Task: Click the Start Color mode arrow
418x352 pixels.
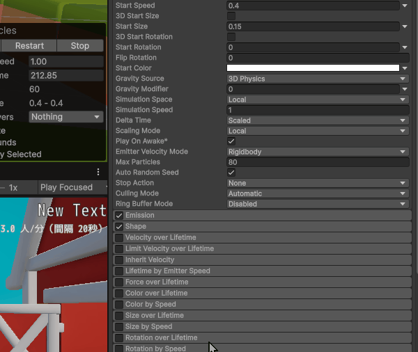Action: click(x=405, y=68)
